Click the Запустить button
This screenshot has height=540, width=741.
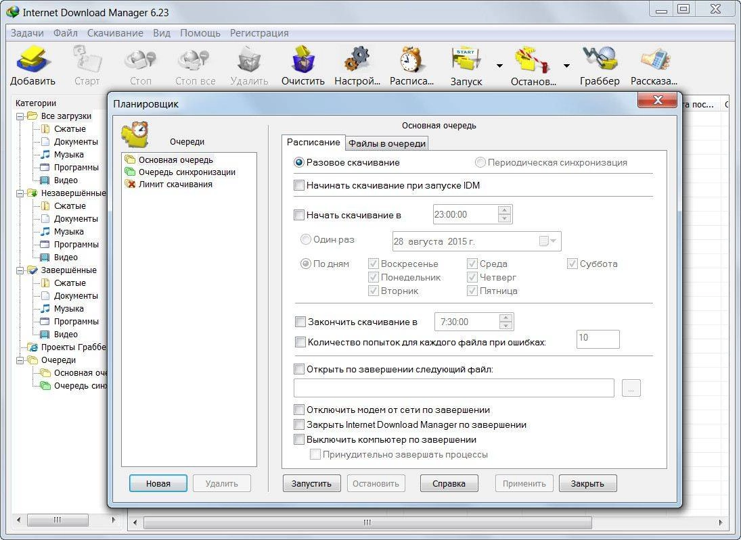point(311,483)
